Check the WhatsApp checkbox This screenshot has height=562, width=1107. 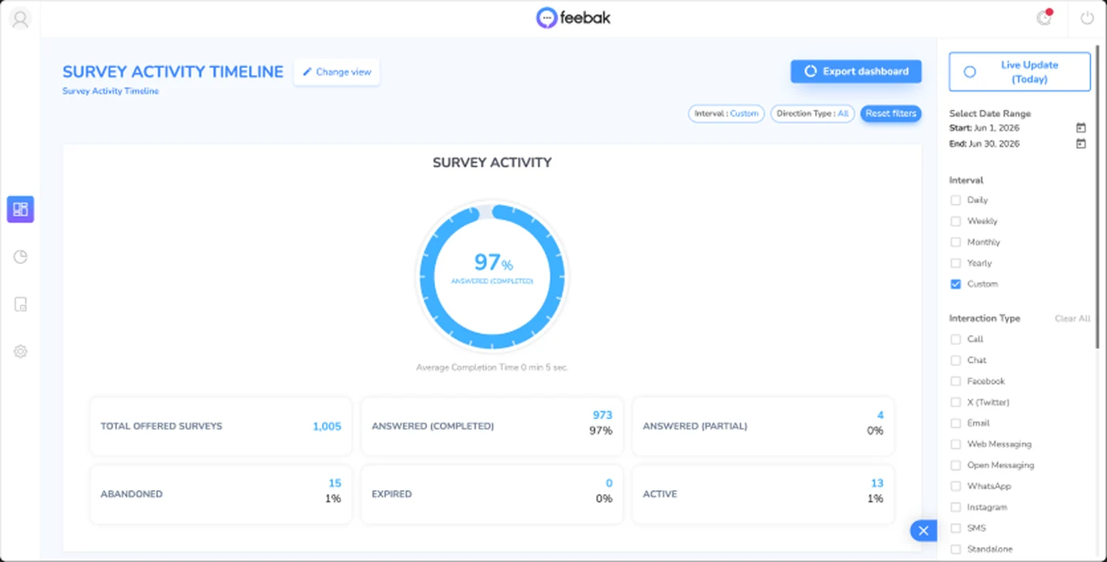(956, 486)
